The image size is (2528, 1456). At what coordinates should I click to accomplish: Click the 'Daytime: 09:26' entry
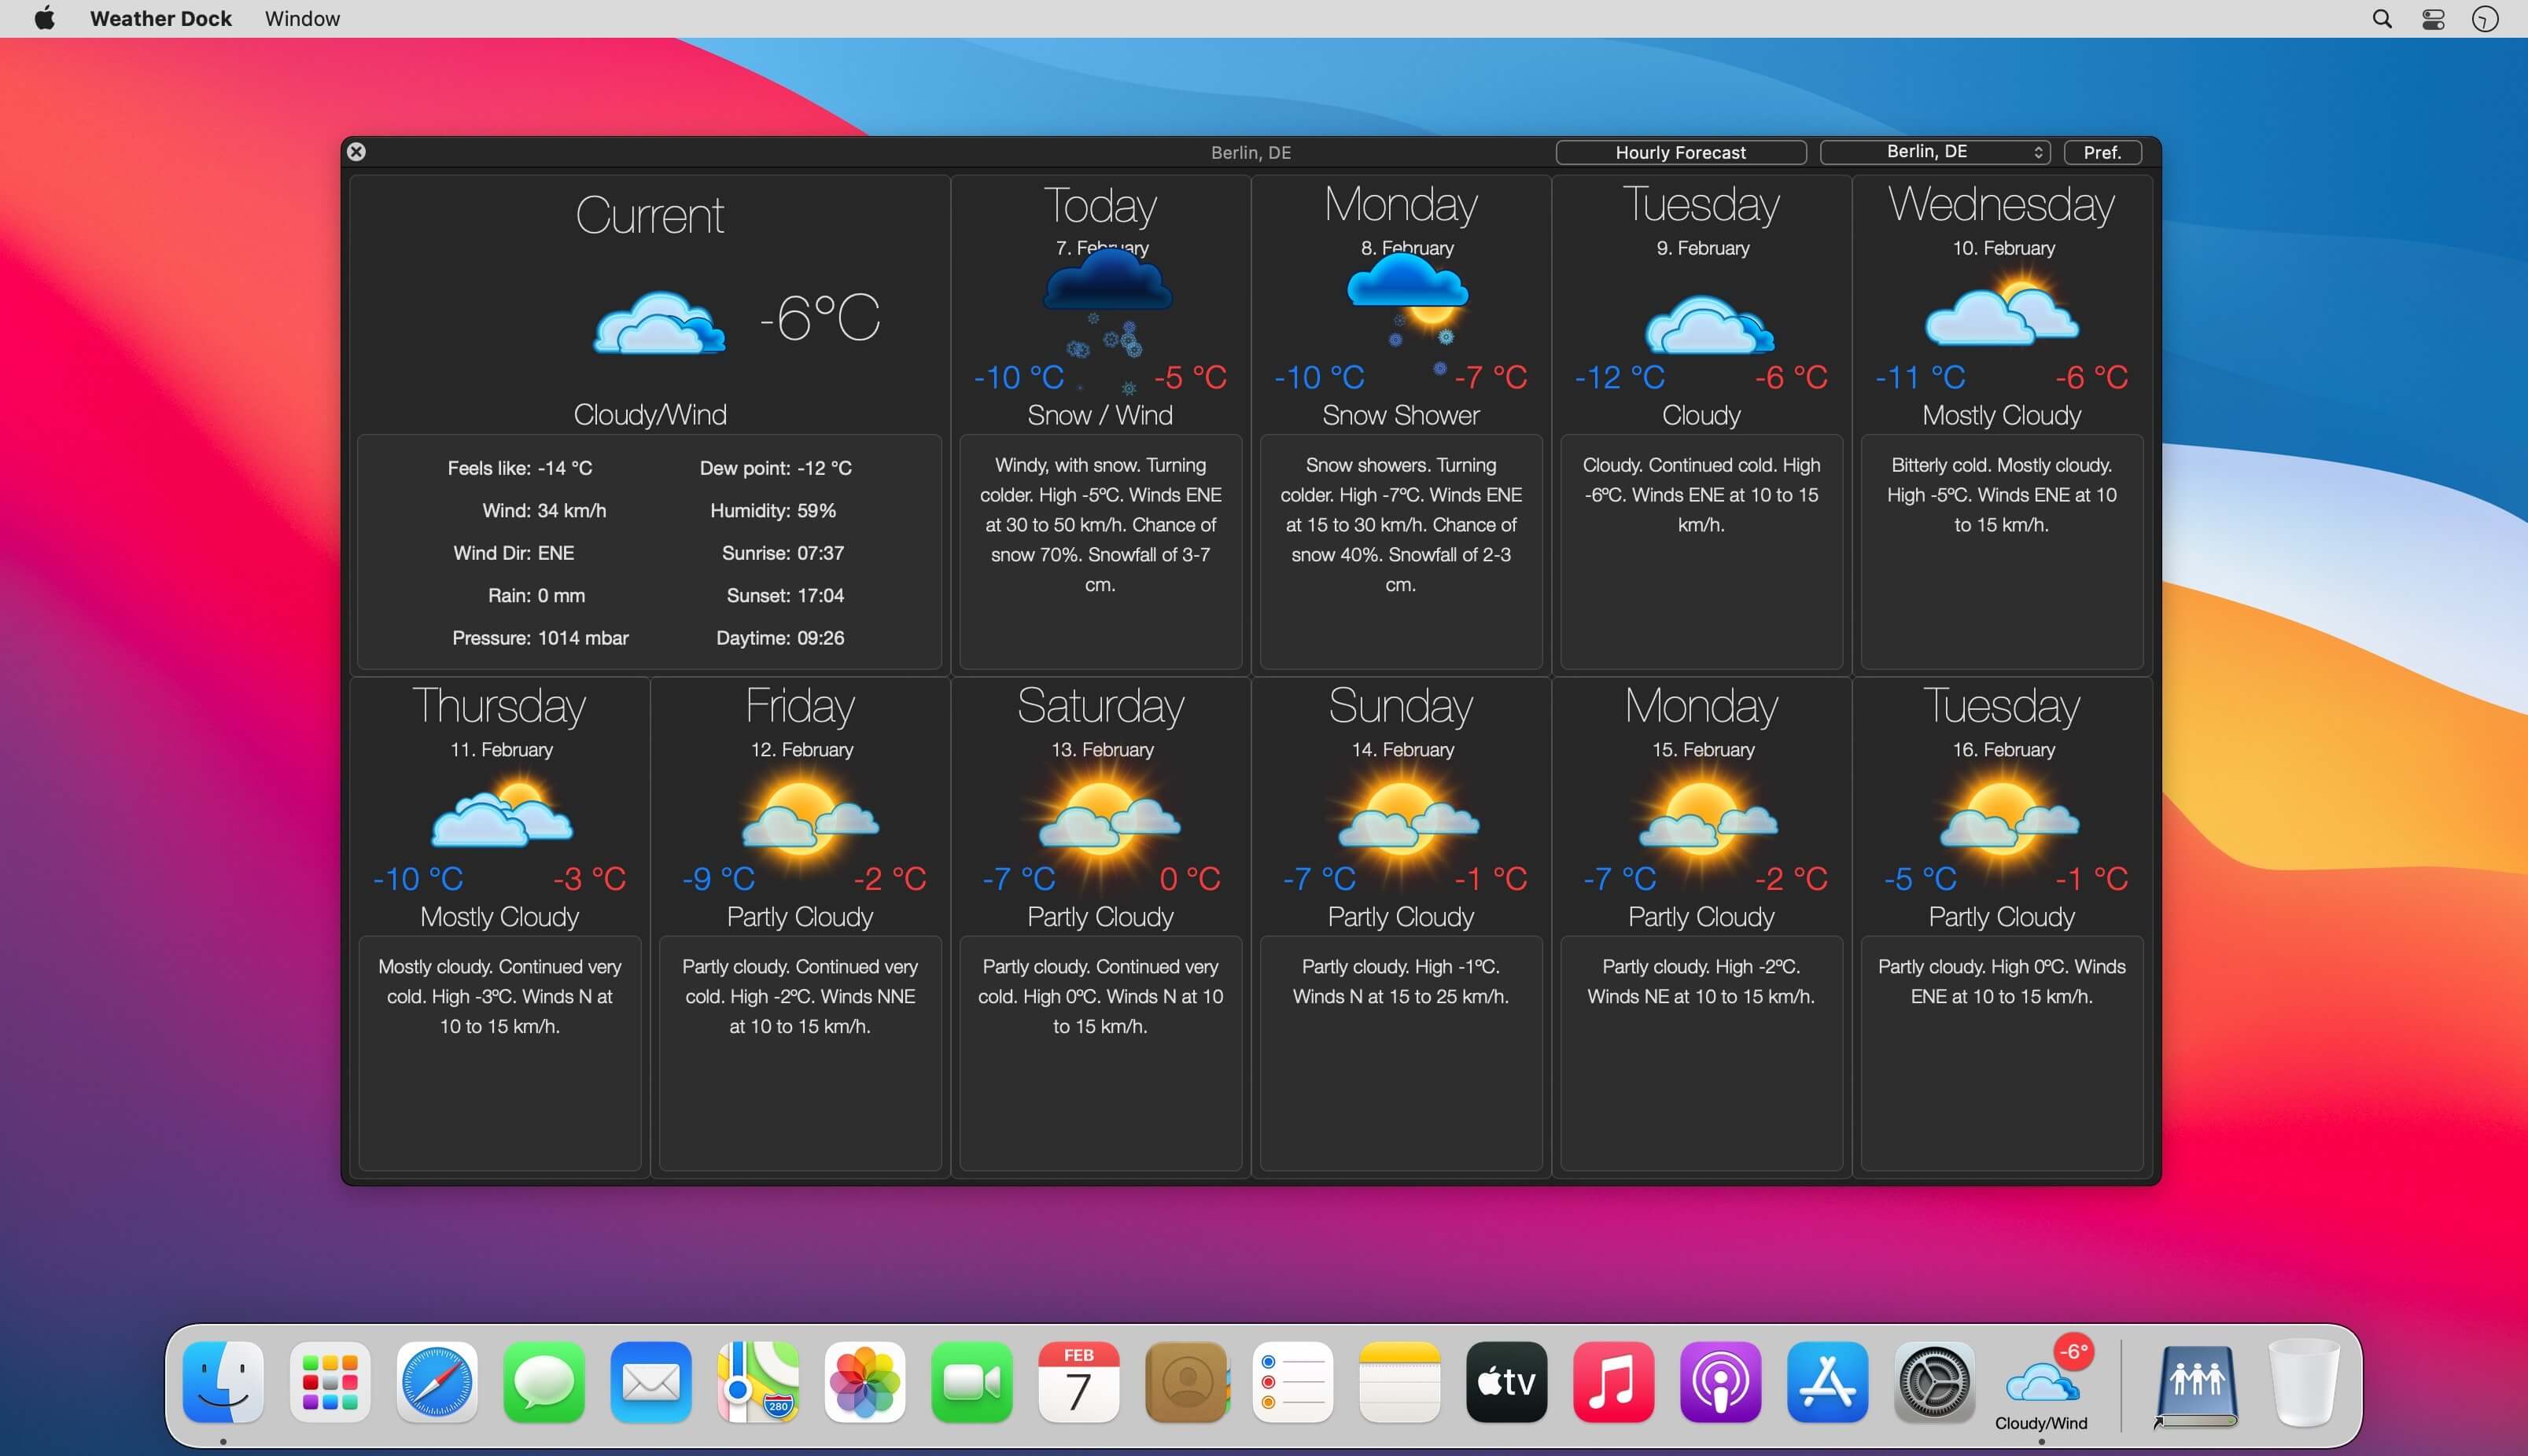point(780,638)
